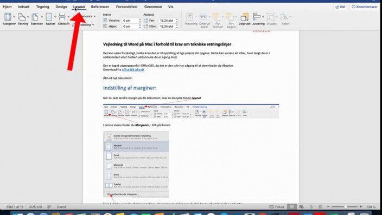Toggle Fokus mode in status bar
Screen dimensions: 382x215
(x=277, y=207)
